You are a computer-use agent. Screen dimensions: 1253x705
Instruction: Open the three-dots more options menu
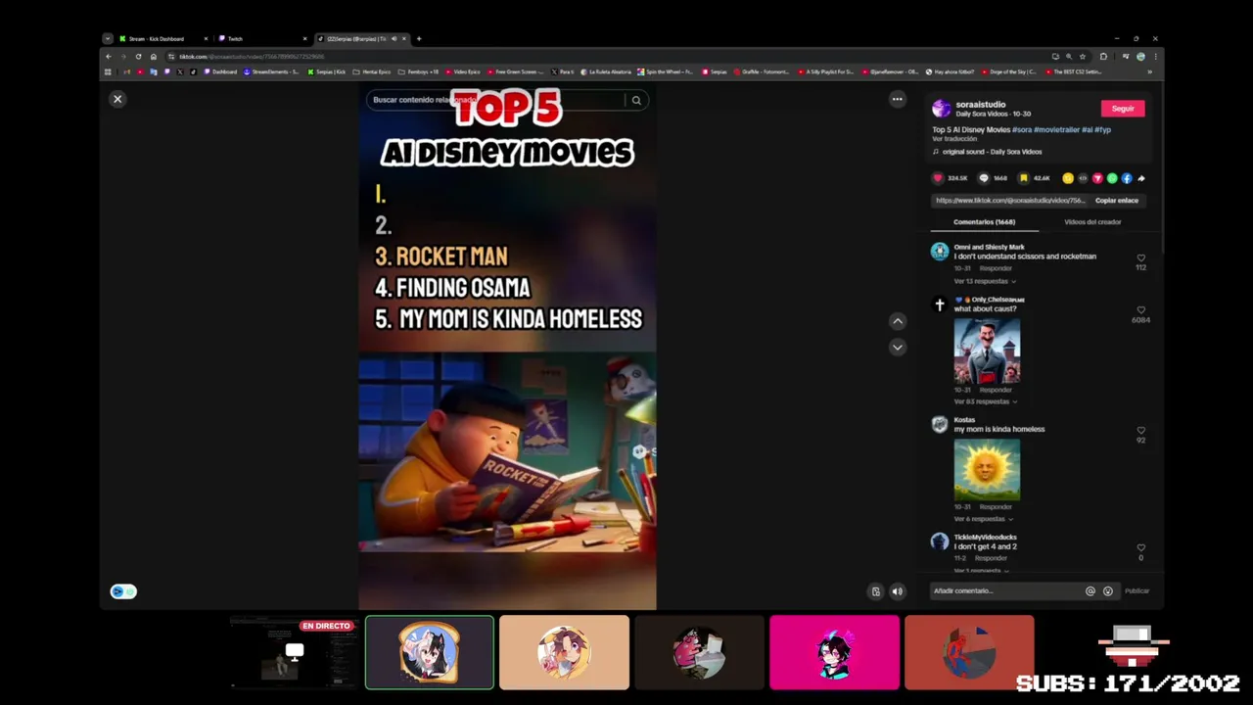click(897, 99)
